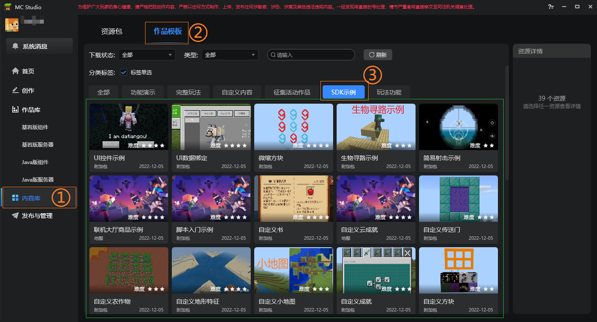Select the 功能演示 category tag
This screenshot has width=597, height=322.
click(143, 92)
